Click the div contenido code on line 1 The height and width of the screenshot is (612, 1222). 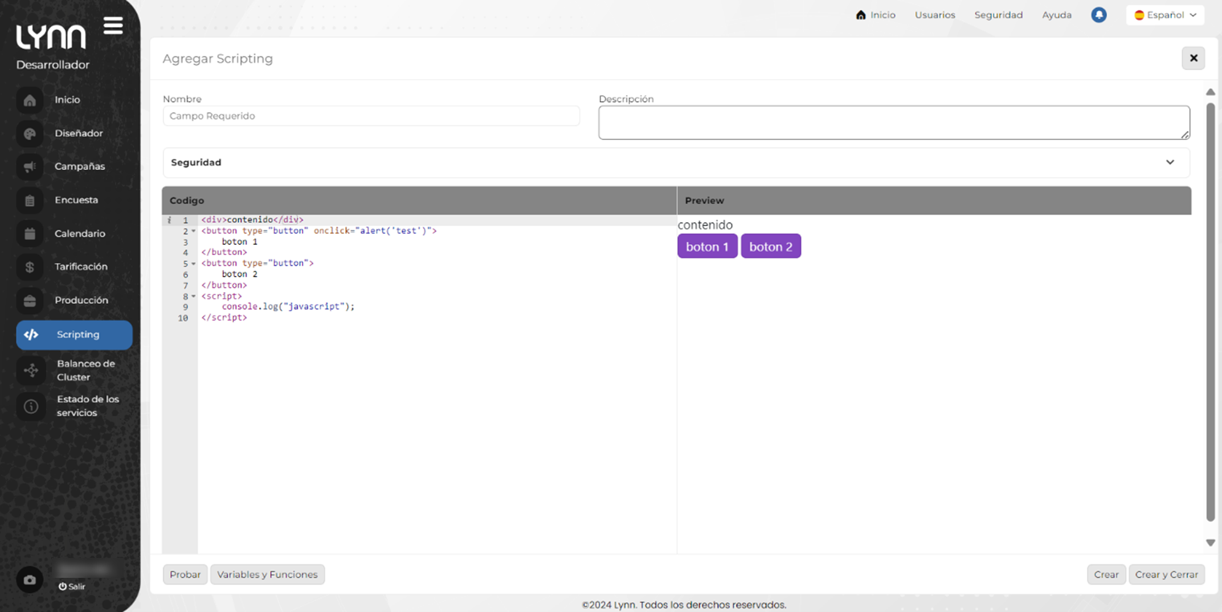coord(252,220)
